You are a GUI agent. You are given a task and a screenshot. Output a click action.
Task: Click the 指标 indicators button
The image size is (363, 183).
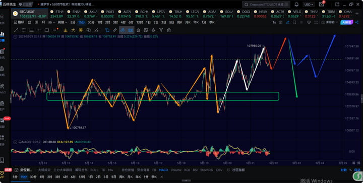click(19, 23)
